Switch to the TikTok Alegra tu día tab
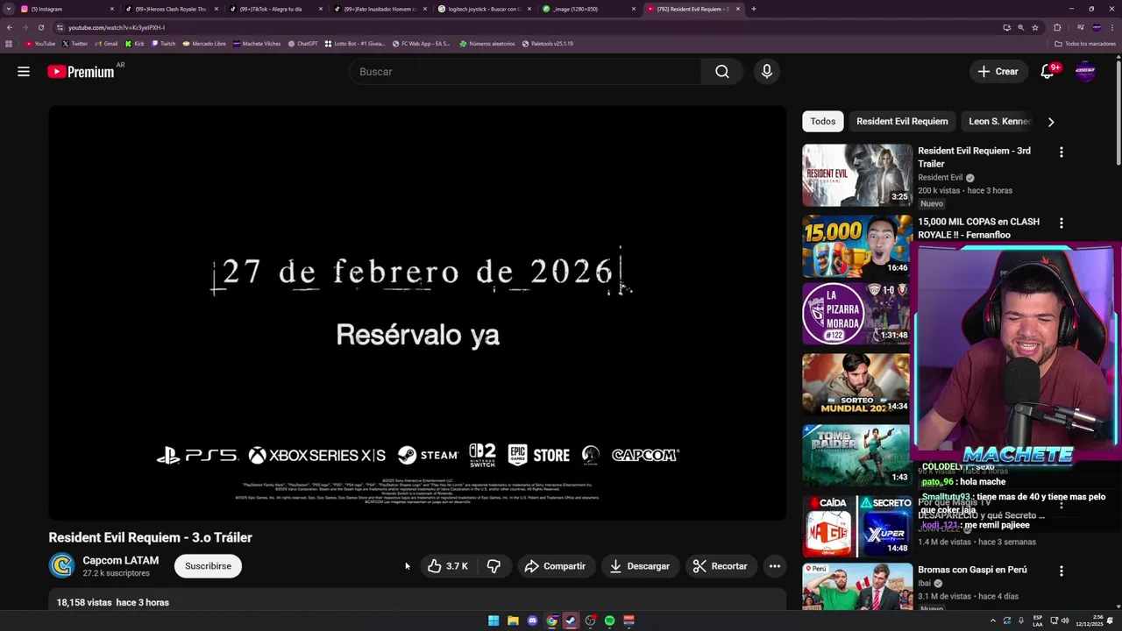Image resolution: width=1122 pixels, height=631 pixels. pos(275,9)
